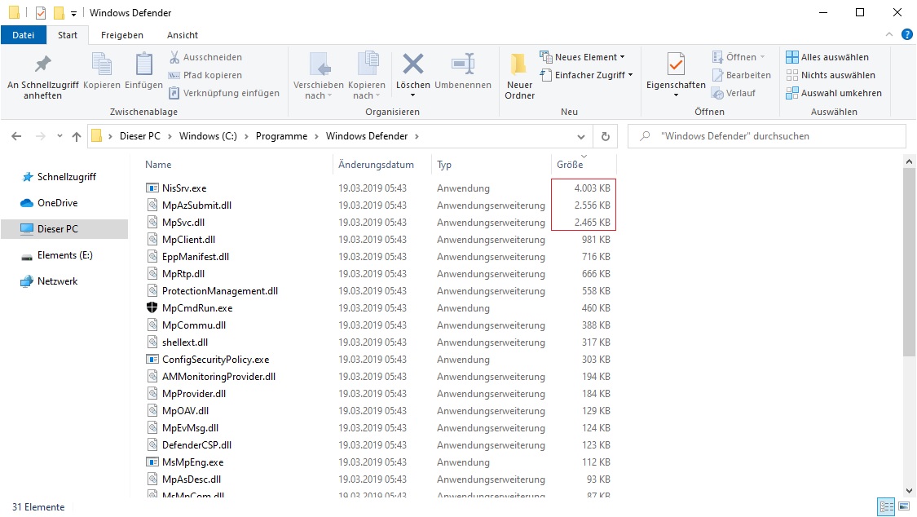Open Quick Access Toolbar customize arrow
The width and height of the screenshot is (917, 517).
73,13
